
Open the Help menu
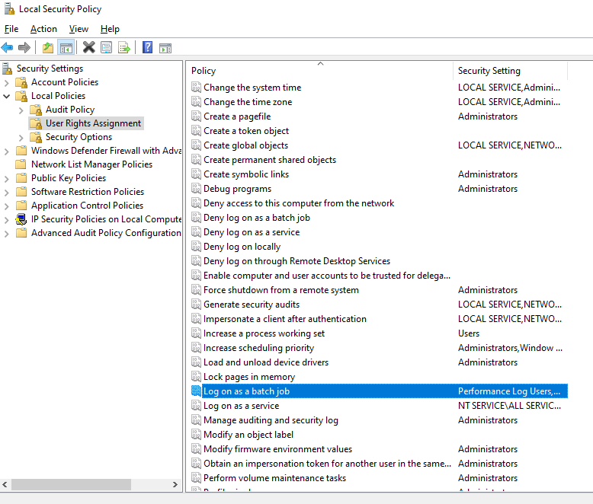coord(110,29)
